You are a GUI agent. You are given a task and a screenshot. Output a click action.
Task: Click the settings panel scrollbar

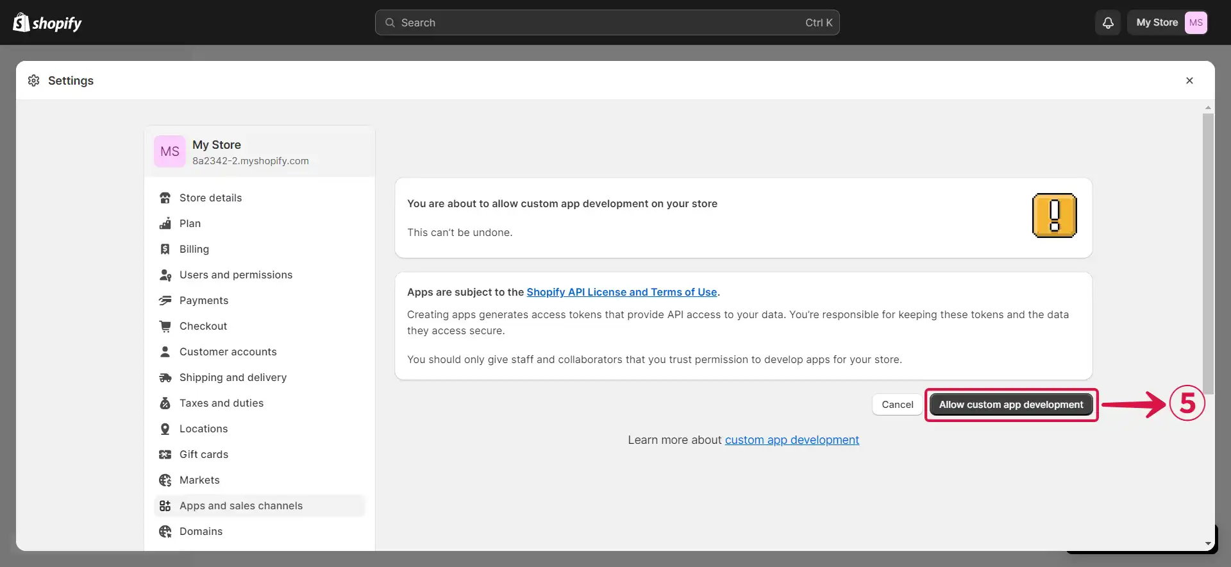[x=1208, y=253]
